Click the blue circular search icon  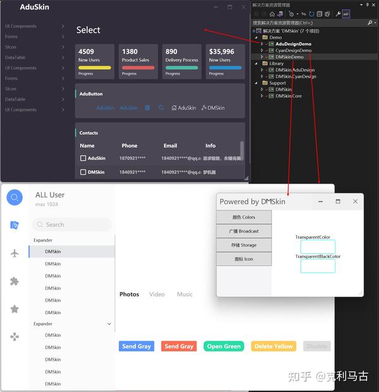coord(15,198)
